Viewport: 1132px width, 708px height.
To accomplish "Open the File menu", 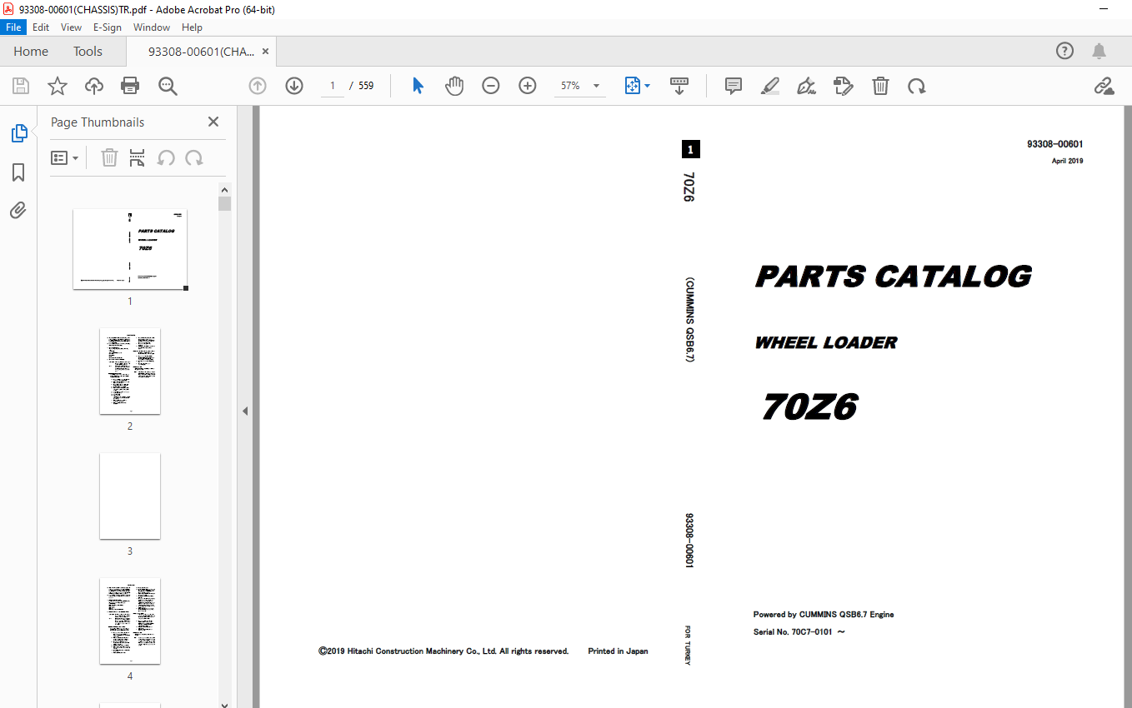I will point(14,27).
